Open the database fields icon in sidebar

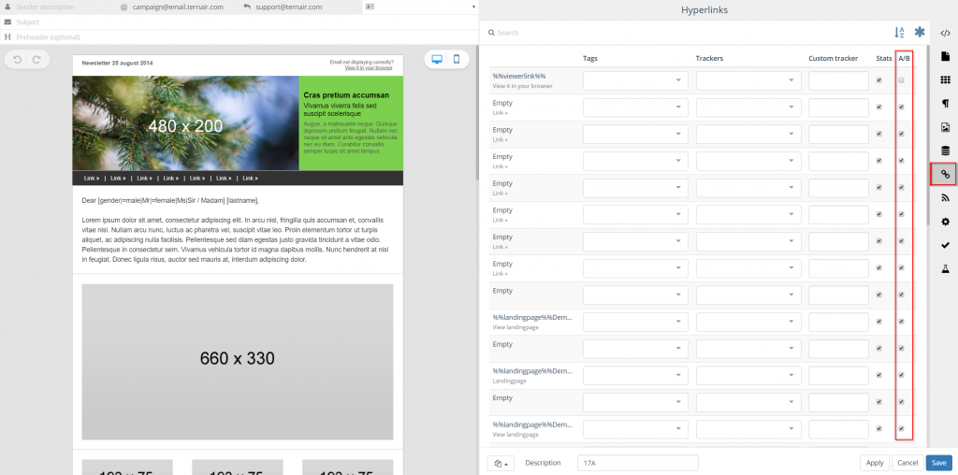945,151
